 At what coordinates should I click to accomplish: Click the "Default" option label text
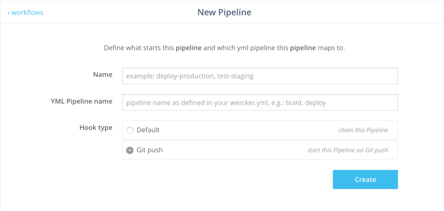tap(148, 130)
